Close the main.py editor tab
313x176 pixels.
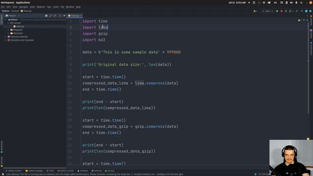tap(81, 16)
